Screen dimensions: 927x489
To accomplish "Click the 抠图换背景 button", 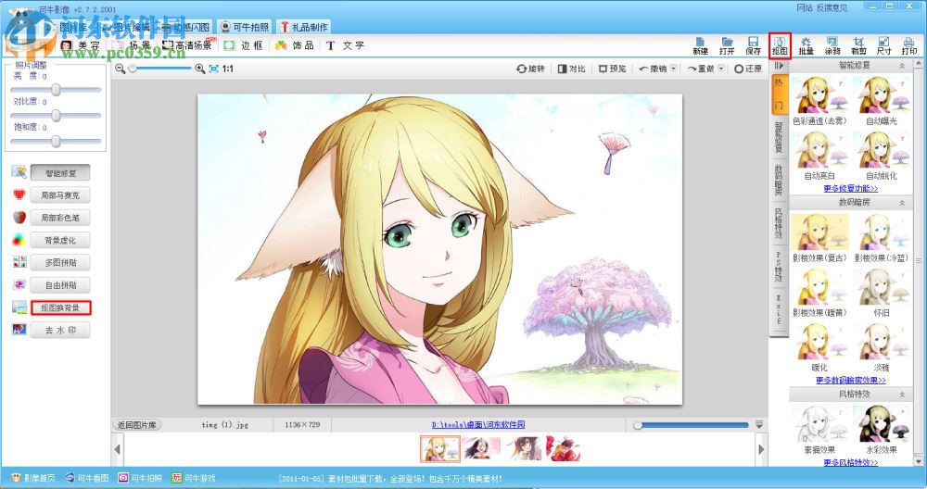I will point(60,307).
